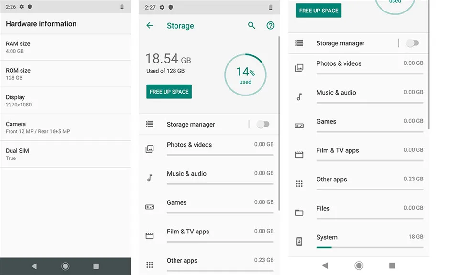Tap settings gear in left screen status bar

coord(22,7)
